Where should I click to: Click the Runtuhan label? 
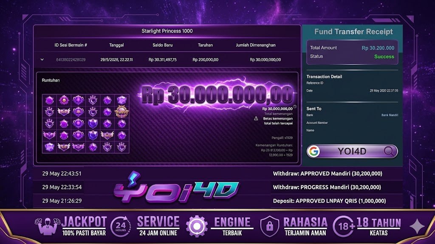pyautogui.click(x=51, y=80)
